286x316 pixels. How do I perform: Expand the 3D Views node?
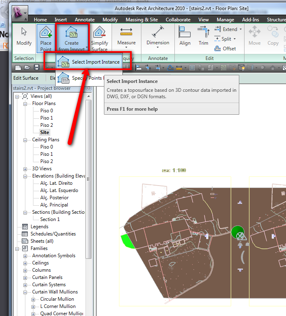(x=25, y=169)
